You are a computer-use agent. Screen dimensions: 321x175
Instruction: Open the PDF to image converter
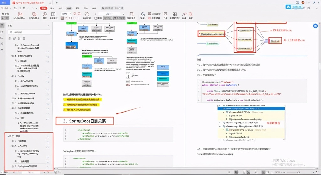pyautogui.click(x=34, y=16)
